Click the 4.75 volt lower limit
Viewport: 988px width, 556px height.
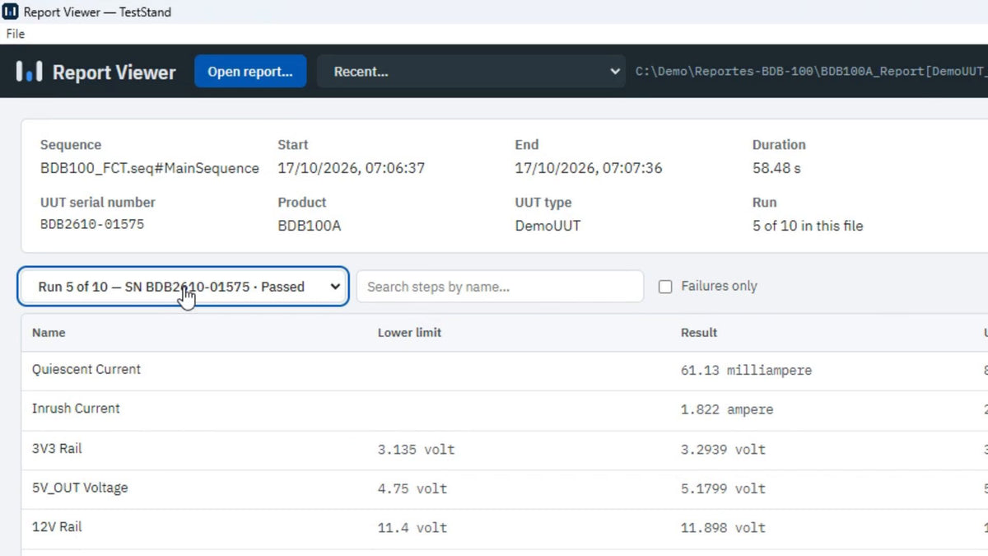tap(412, 488)
